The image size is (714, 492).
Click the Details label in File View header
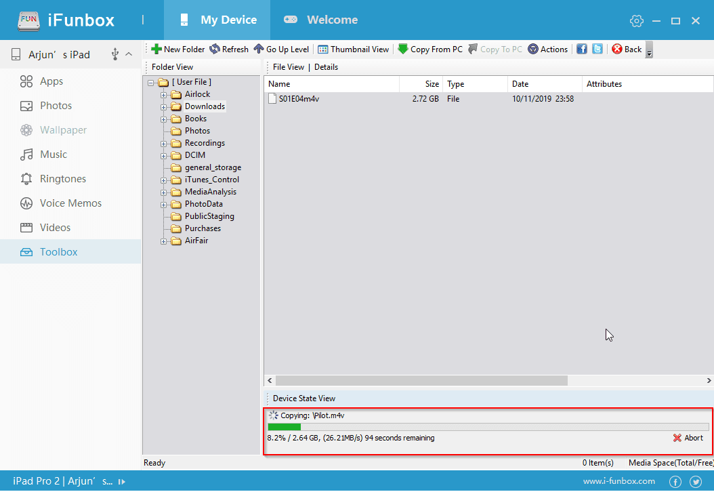point(326,67)
